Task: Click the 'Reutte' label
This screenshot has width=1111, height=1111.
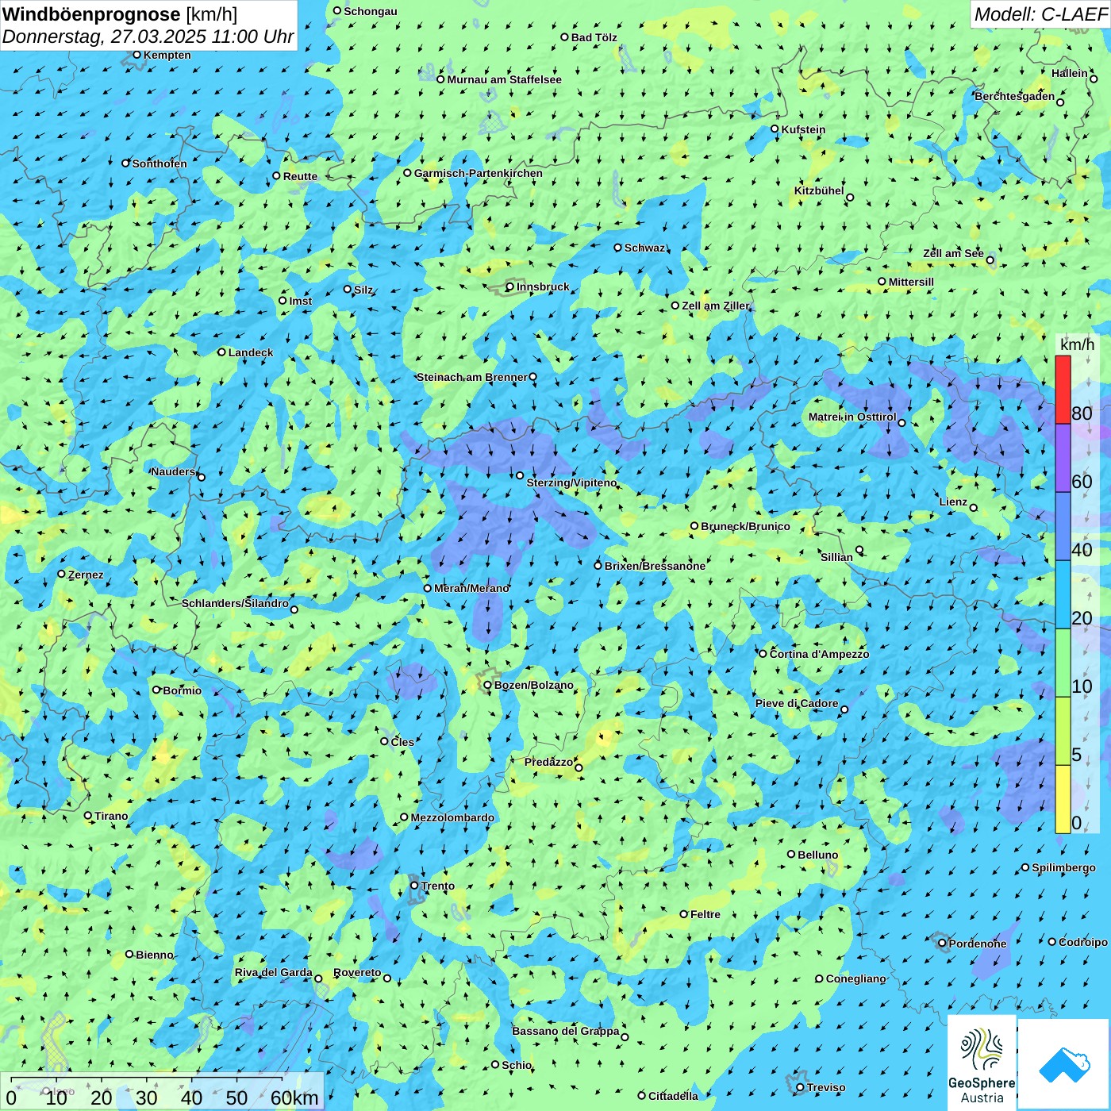Action: coord(300,176)
